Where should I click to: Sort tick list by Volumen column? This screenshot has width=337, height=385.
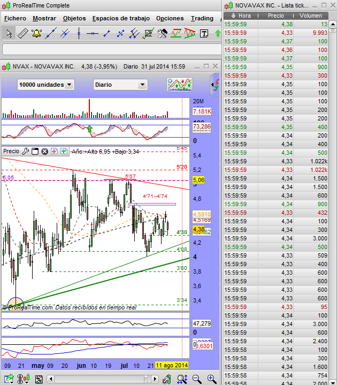(x=311, y=16)
